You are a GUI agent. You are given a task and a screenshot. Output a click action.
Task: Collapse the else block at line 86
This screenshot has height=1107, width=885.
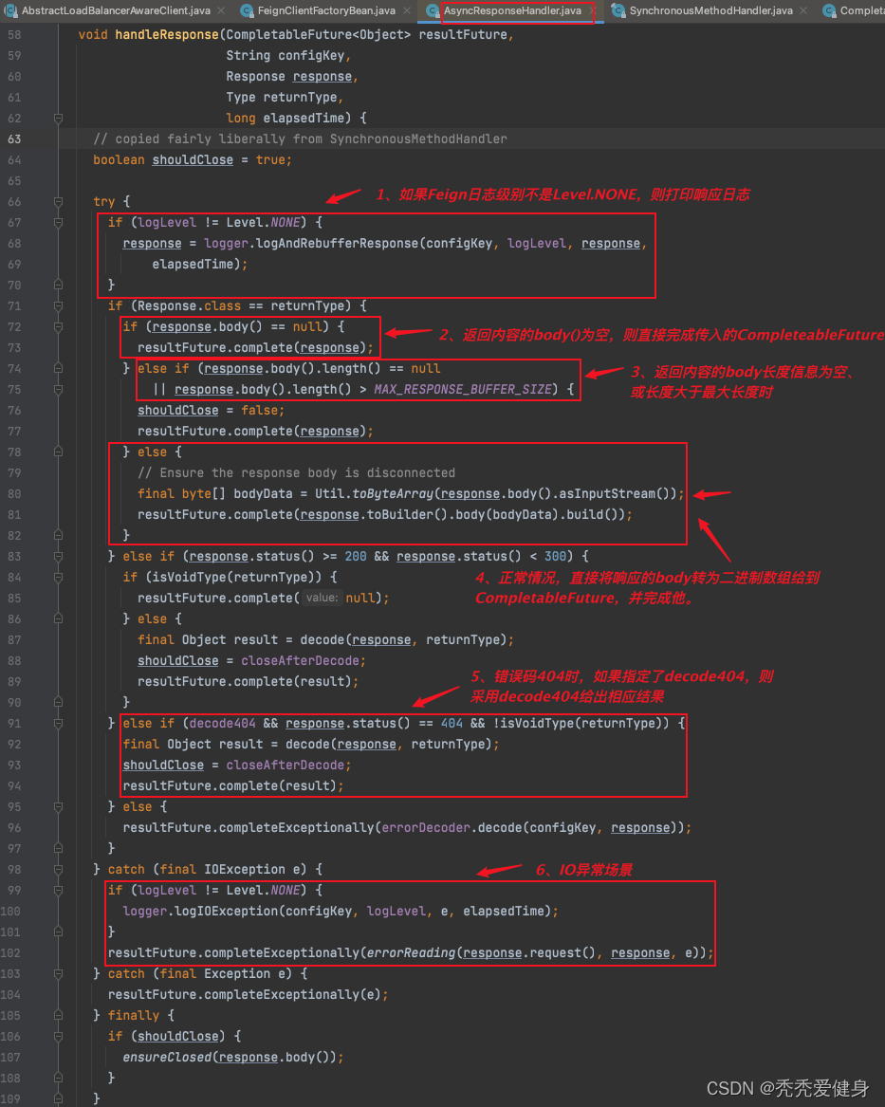(59, 619)
